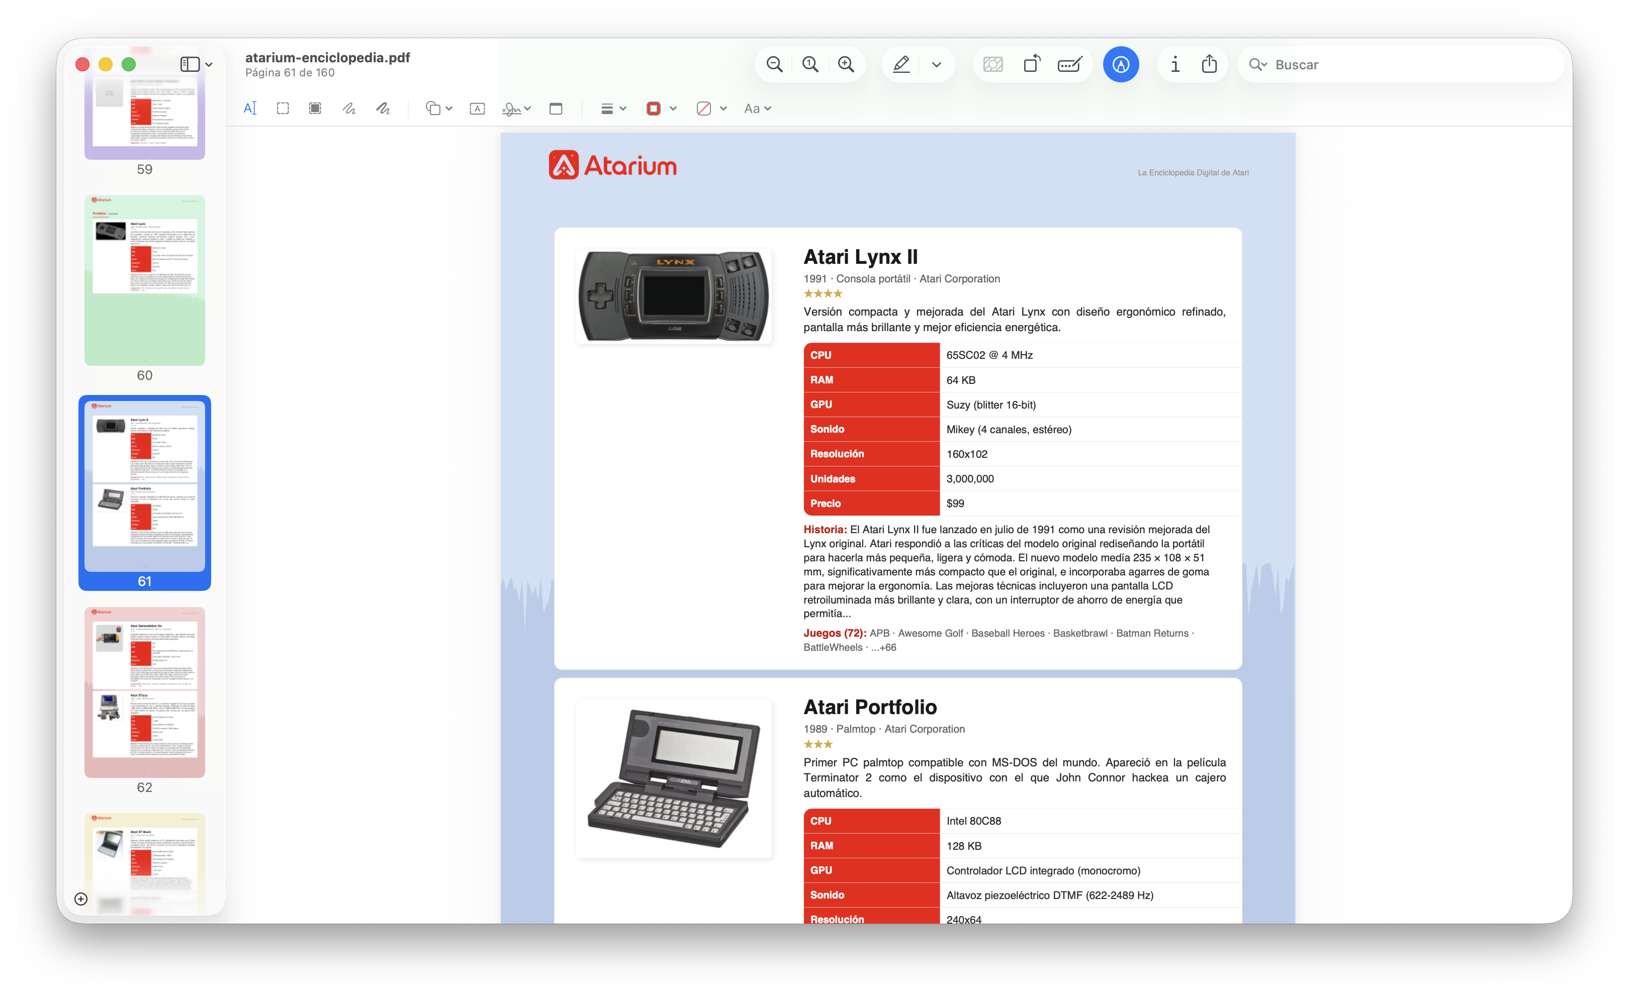Click the Lynx II four-star rating
The image size is (1629, 998).
[823, 294]
